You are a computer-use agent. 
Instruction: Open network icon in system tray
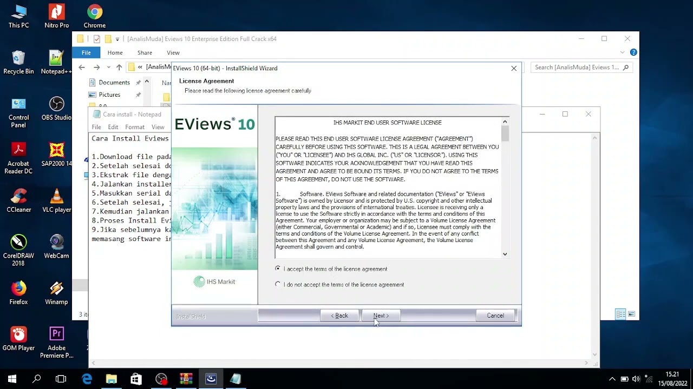pos(649,379)
